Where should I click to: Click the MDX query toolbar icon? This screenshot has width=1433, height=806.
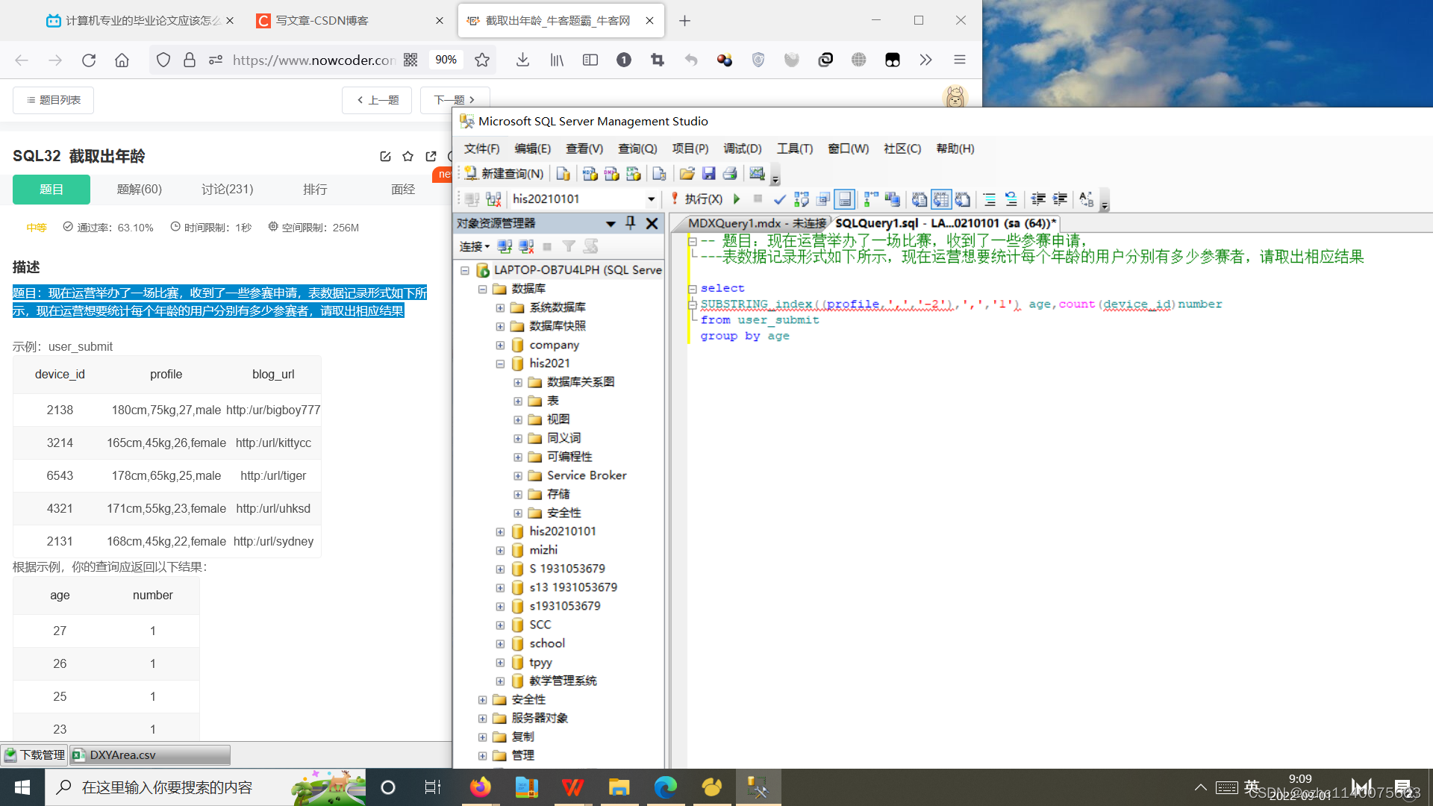(590, 174)
